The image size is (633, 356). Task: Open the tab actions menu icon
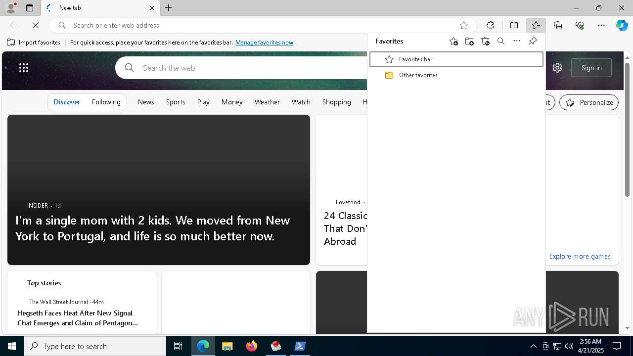30,8
